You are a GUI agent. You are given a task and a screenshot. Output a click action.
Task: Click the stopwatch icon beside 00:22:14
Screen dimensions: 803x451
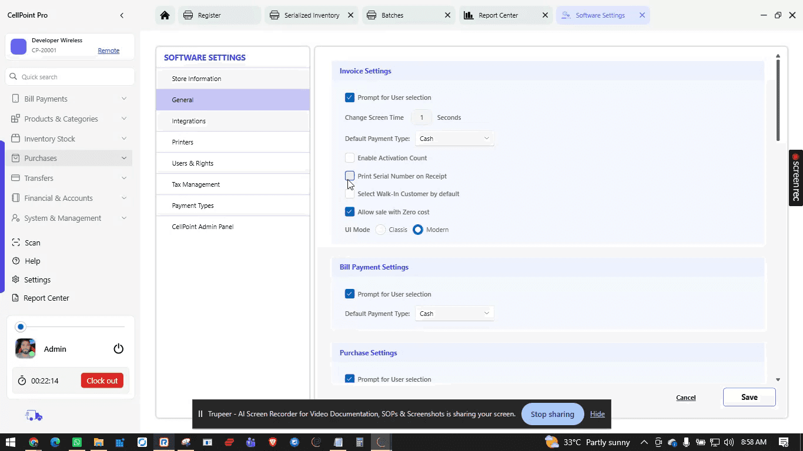(x=22, y=381)
